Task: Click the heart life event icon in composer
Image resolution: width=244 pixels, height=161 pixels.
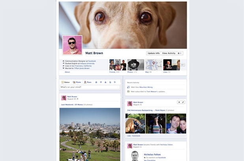Action: 101,82
